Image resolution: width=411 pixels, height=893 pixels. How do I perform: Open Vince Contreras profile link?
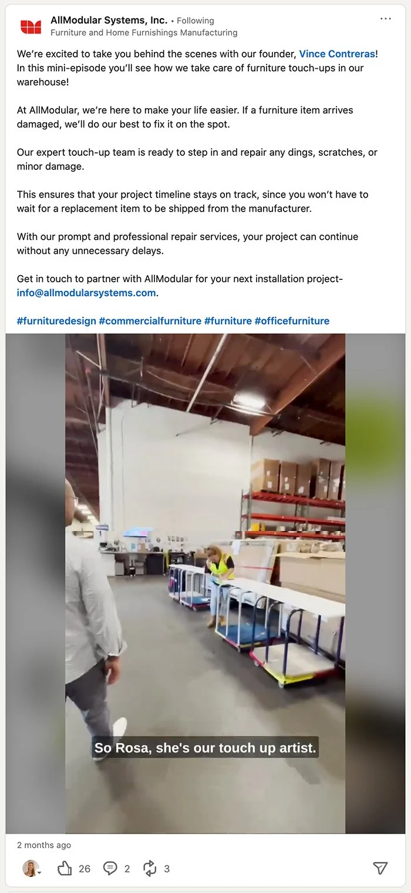(x=337, y=53)
